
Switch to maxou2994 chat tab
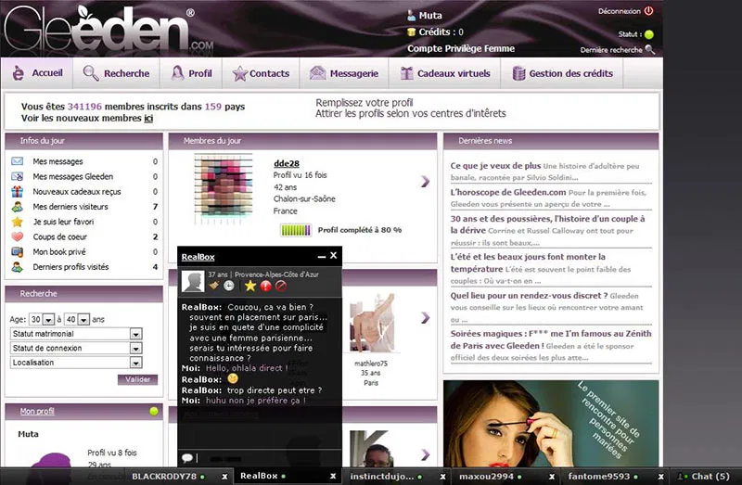point(486,477)
